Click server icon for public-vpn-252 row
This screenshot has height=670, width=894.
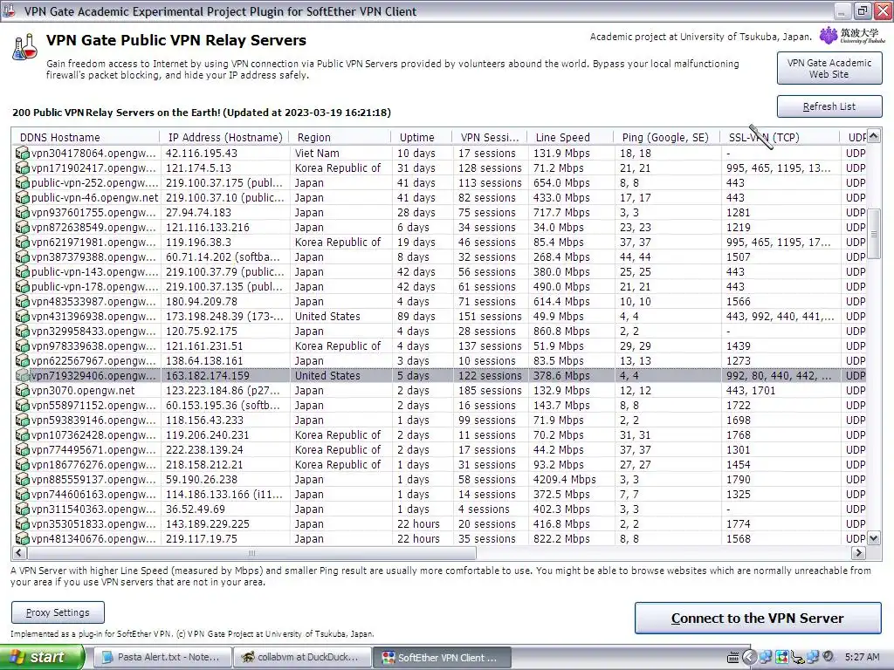coord(22,183)
